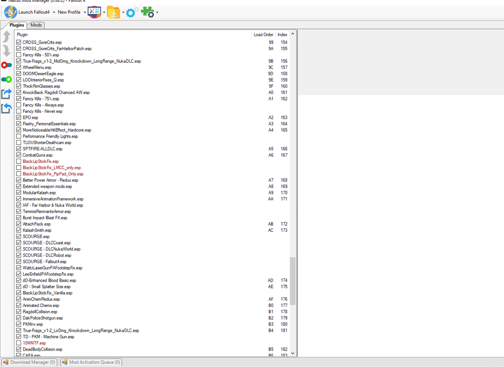
Task: Expand the New Profile dropdown arrow
Action: (84, 12)
